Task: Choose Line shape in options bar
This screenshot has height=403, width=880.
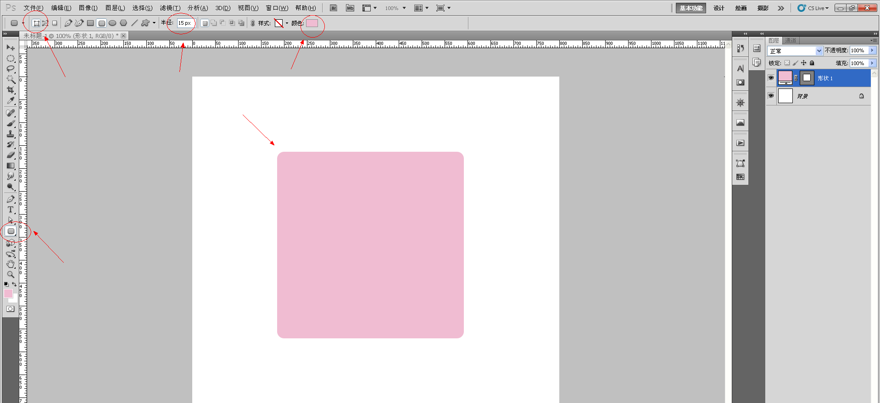Action: 134,23
